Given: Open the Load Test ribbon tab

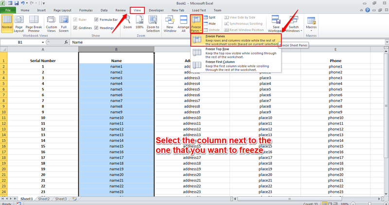Looking at the screenshot, I should (199, 10).
